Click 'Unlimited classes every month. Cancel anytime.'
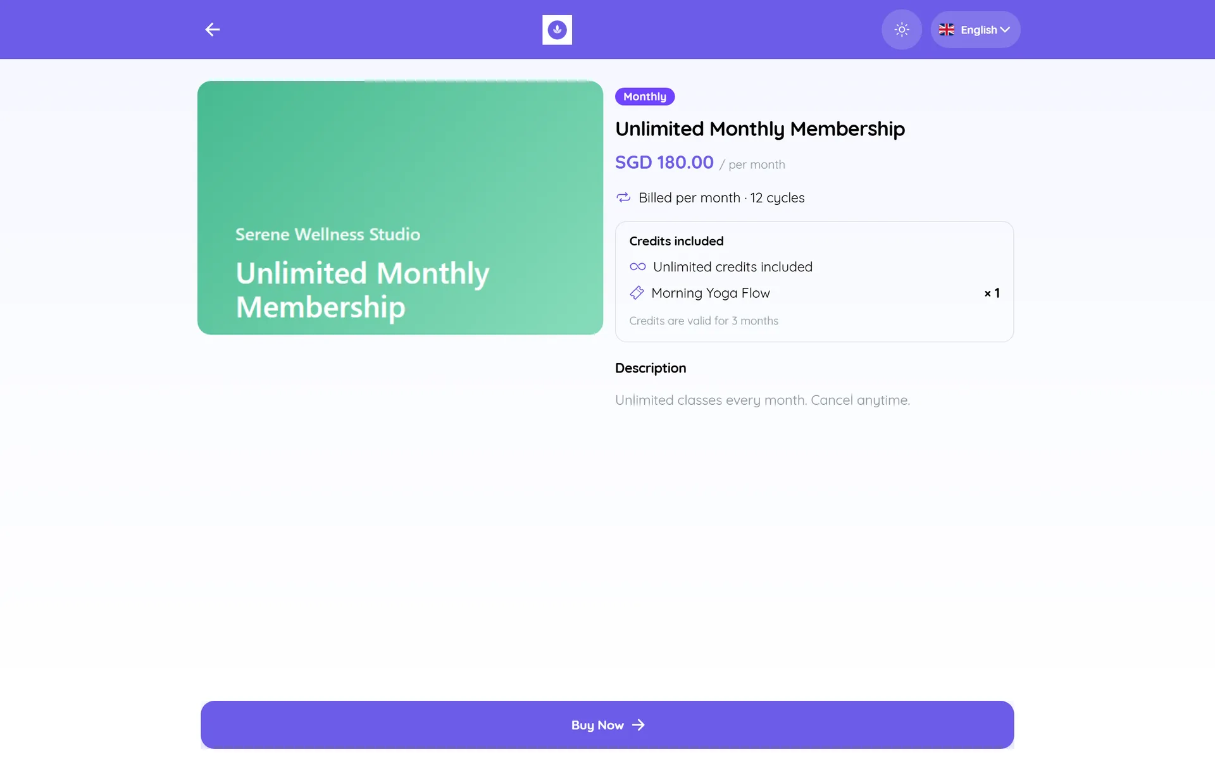The height and width of the screenshot is (759, 1215). (763, 400)
